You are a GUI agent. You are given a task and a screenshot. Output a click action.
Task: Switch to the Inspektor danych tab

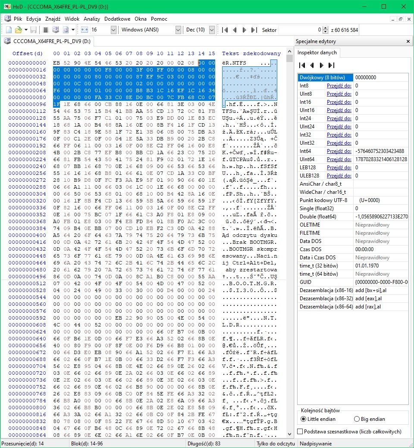tap(317, 53)
